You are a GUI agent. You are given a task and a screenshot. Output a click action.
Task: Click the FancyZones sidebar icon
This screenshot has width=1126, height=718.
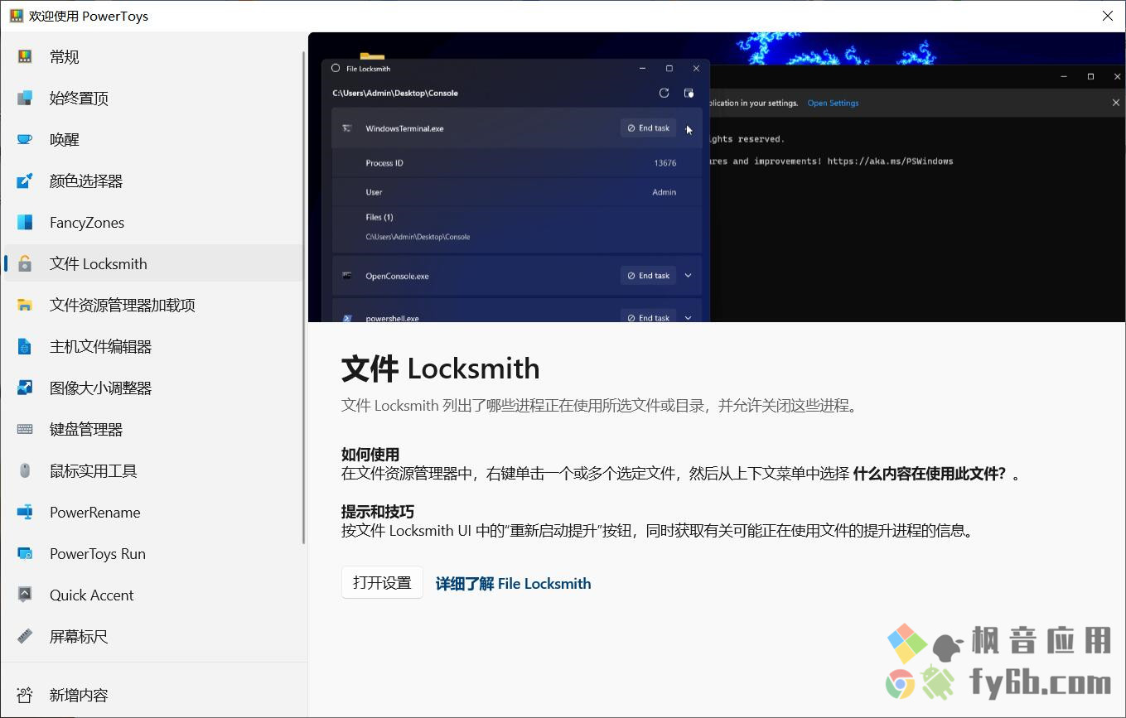click(25, 223)
